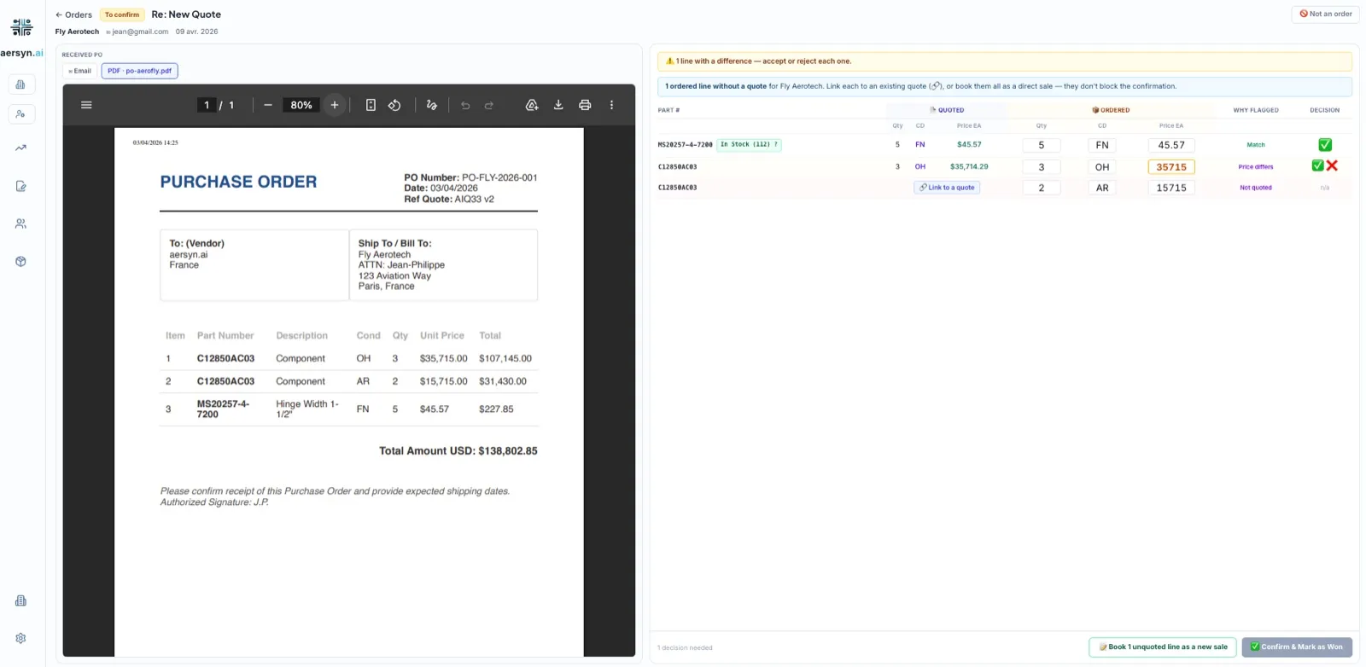Click Total Amount USD: $138,802.85 in PDF
This screenshot has height=667, width=1366.
pyautogui.click(x=458, y=450)
